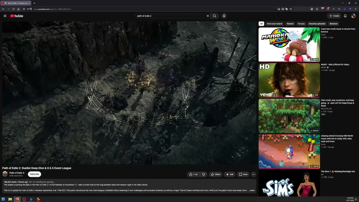This screenshot has height=202, width=359.
Task: Like the video with 7.7K likes
Action: tap(193, 175)
